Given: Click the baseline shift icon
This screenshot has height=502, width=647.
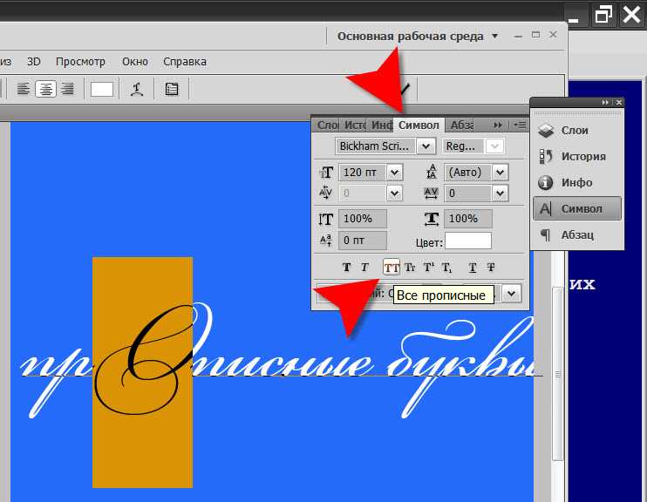Looking at the screenshot, I should 325,240.
